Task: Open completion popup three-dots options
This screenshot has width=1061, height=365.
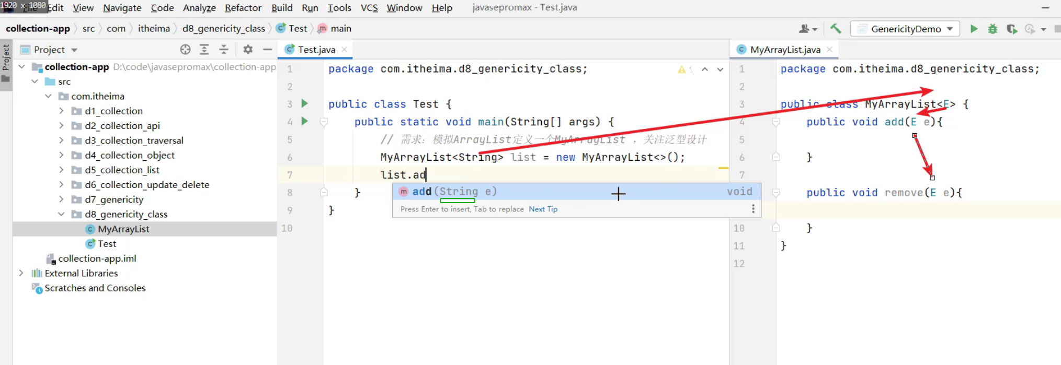Action: pyautogui.click(x=753, y=209)
